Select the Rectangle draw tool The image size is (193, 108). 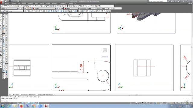click(x=1, y=24)
